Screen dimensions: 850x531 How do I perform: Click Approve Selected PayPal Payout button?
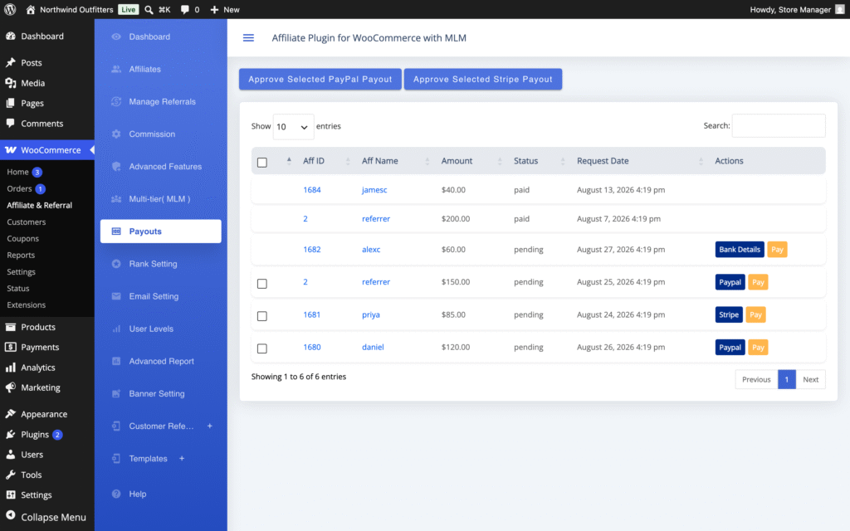320,79
